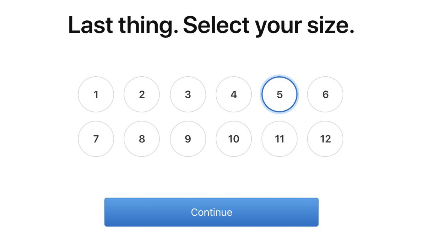
Task: Click the circle labeled 7
Action: pos(96,139)
